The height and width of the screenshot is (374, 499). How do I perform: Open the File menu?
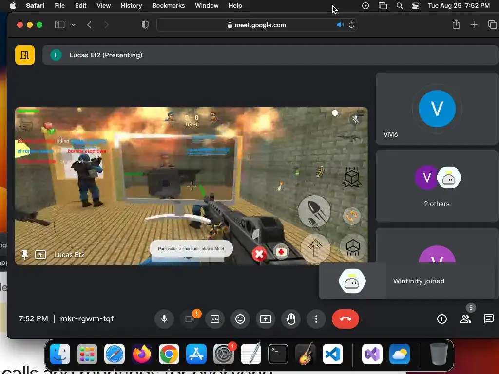[x=59, y=6]
